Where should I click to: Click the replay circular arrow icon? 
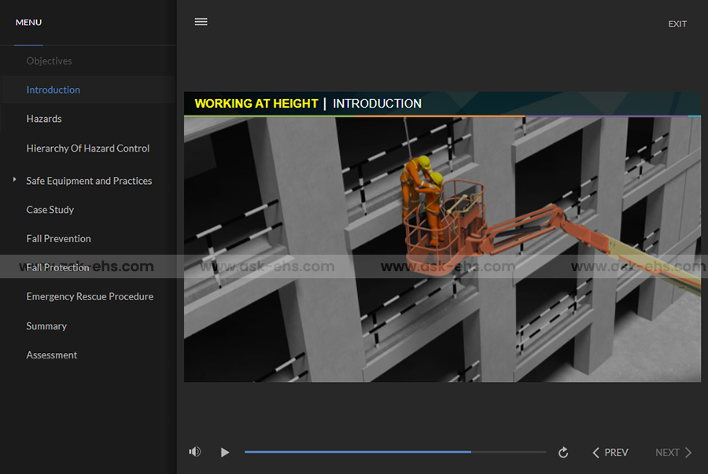coord(563,453)
